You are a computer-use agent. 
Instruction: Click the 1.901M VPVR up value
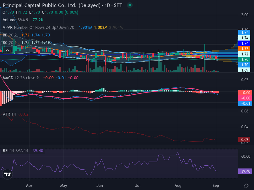click(85, 28)
